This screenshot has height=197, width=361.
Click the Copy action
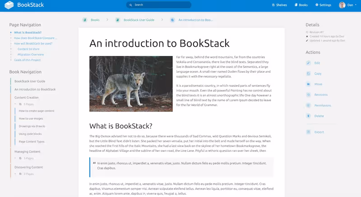pos(318,74)
